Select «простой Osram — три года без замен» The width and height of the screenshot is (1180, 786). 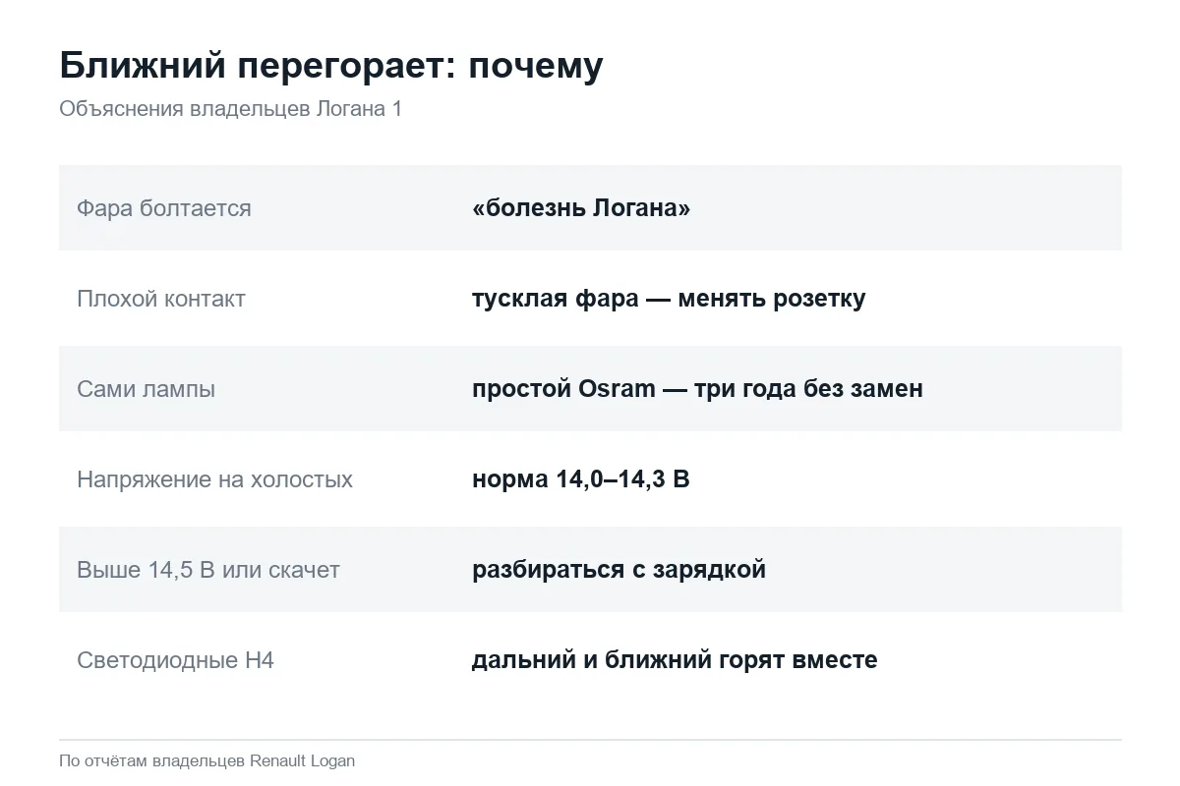pyautogui.click(x=697, y=389)
